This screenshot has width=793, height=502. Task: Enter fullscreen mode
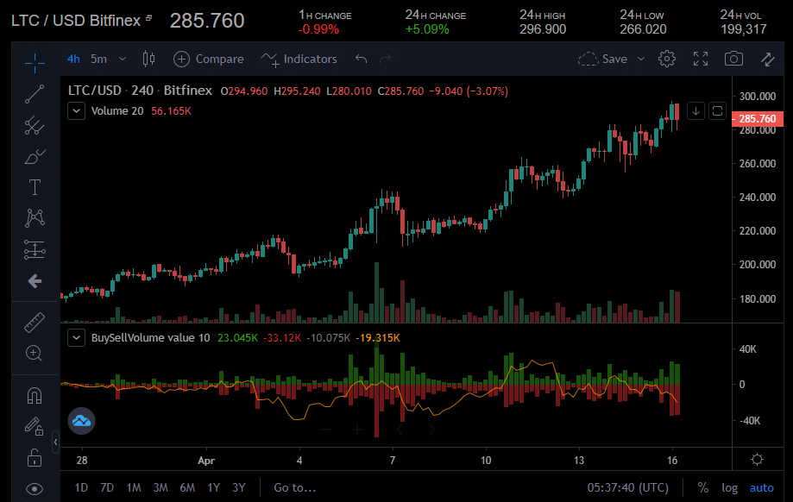[701, 60]
